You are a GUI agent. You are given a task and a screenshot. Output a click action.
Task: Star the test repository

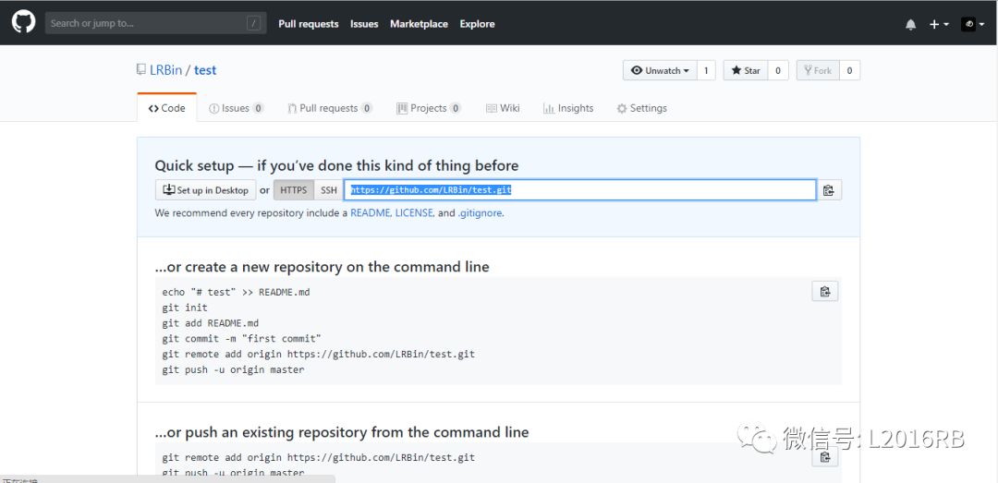click(745, 70)
